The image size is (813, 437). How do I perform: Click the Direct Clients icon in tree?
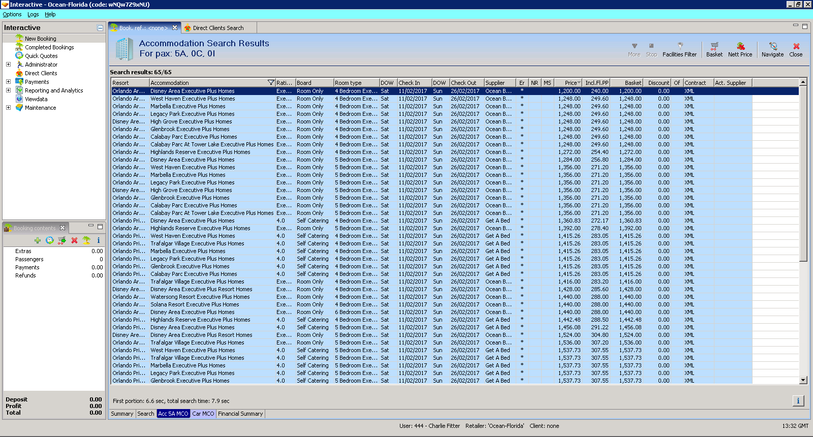click(19, 73)
